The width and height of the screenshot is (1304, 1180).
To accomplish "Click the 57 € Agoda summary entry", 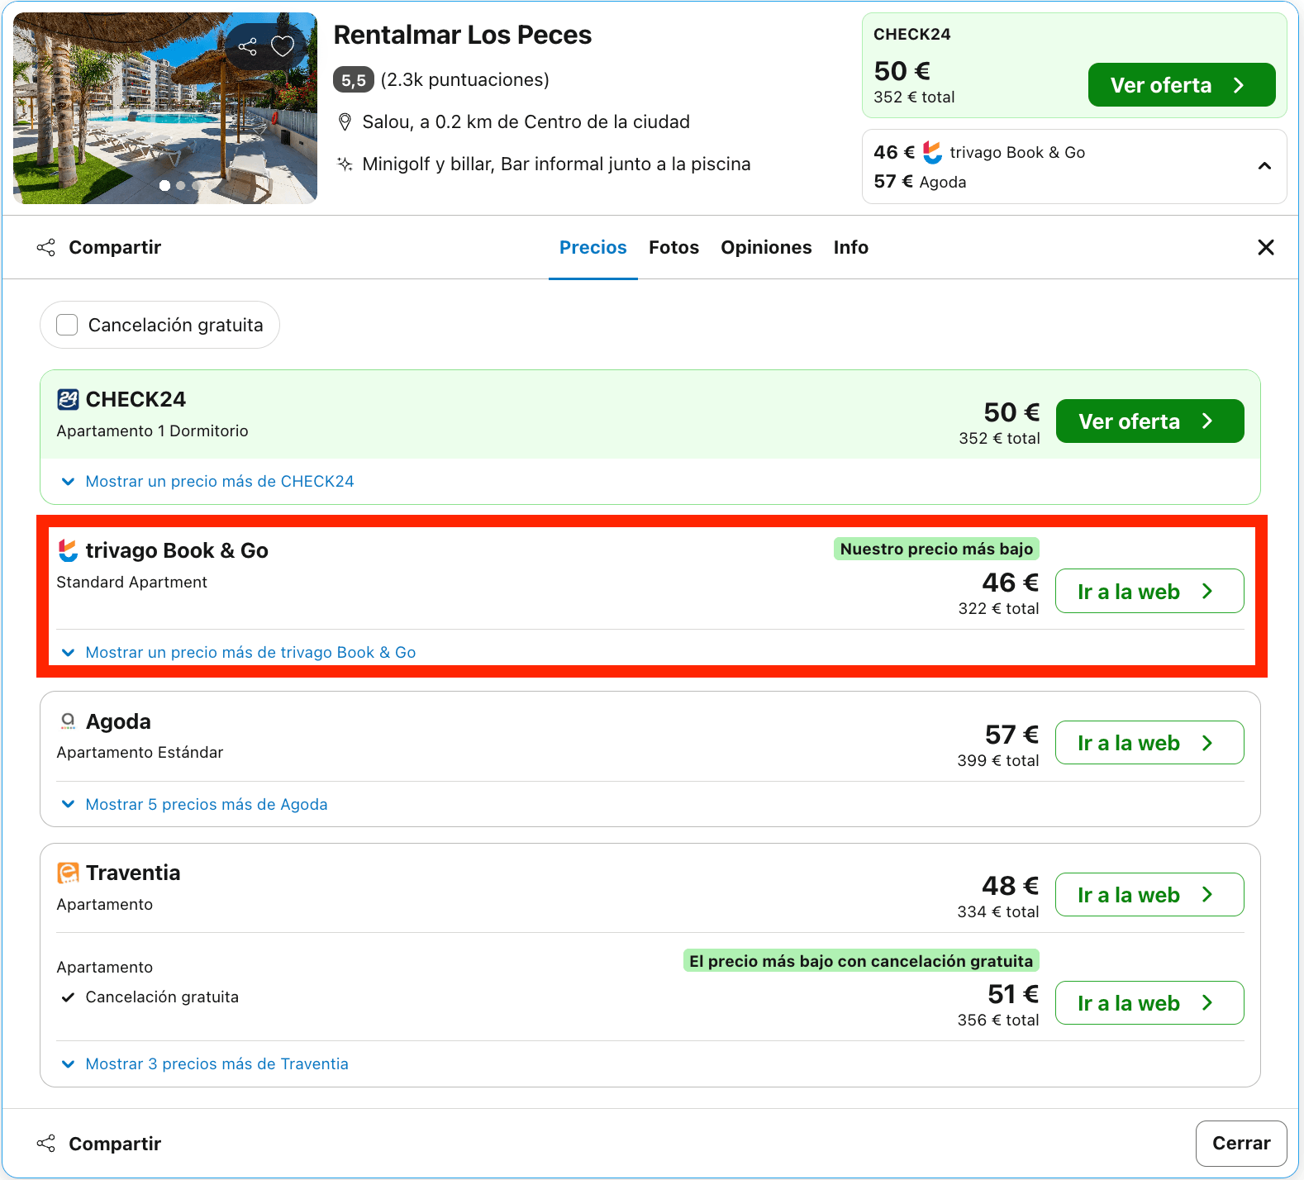I will click(920, 182).
